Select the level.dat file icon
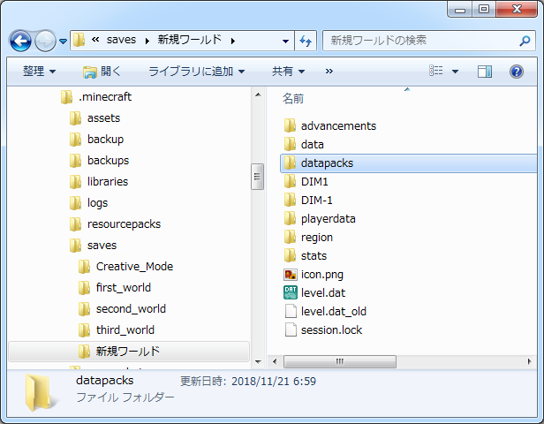544x424 pixels. 291,292
